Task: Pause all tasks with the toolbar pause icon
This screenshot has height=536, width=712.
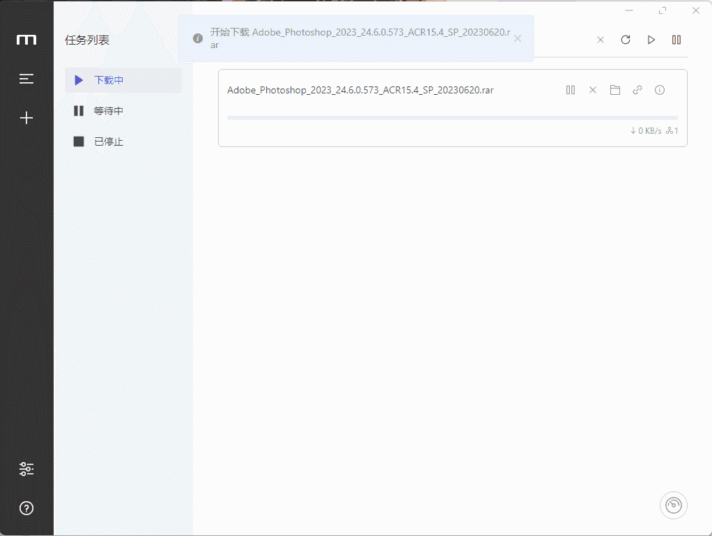Action: (676, 40)
